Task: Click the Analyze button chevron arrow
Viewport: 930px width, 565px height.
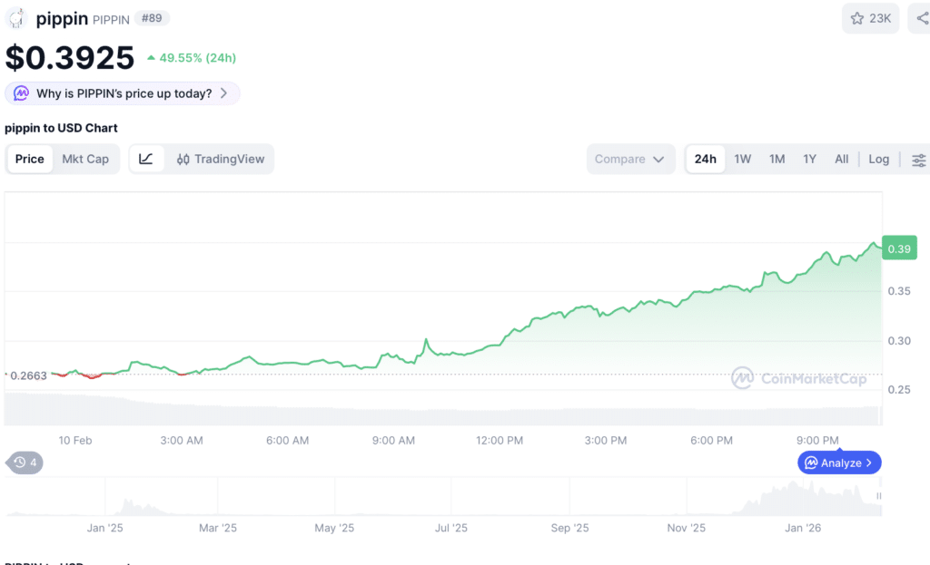Action: point(868,463)
